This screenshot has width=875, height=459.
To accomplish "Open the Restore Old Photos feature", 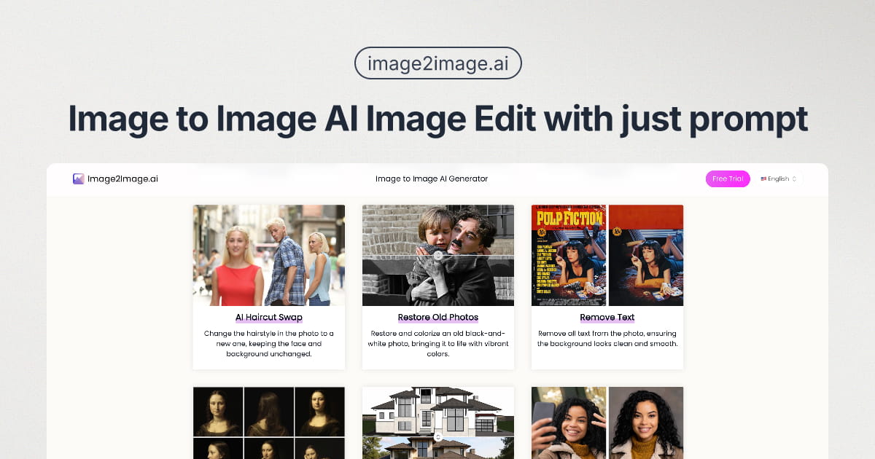I will (437, 317).
